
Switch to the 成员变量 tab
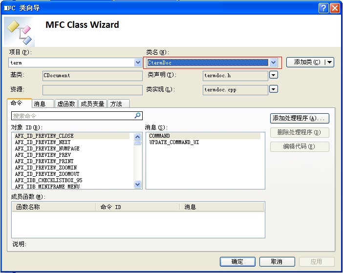tap(92, 104)
